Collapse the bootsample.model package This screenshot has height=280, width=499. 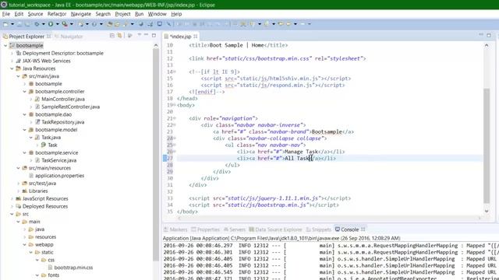pos(24,130)
